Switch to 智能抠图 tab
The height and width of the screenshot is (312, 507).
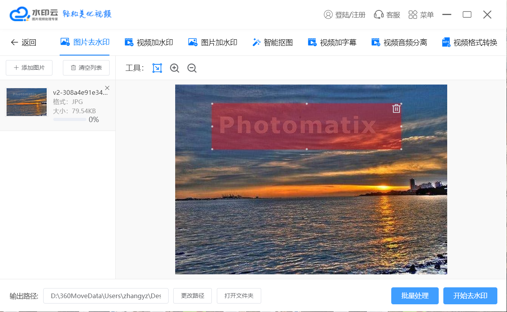(272, 42)
